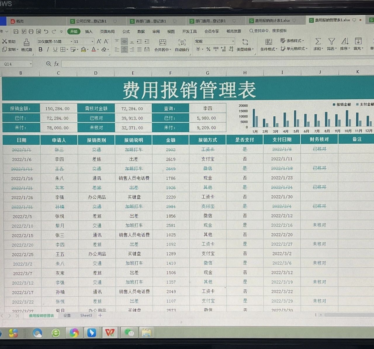Apply percent style with the % icon
This screenshot has height=349, width=374.
208,50
